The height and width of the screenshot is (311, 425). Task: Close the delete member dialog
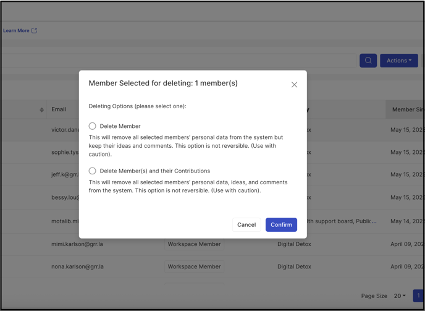click(294, 85)
